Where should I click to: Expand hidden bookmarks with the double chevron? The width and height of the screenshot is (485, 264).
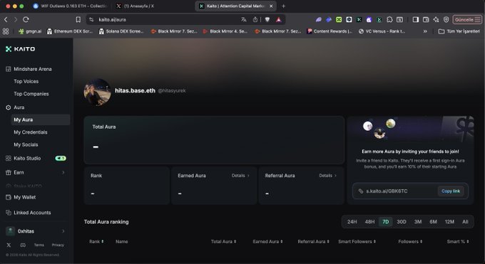pyautogui.click(x=425, y=31)
